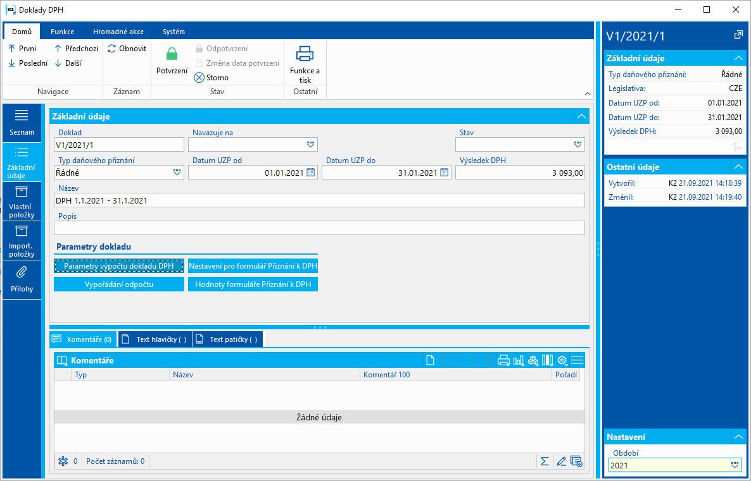
Task: Open the Navazuje na dropdown
Action: click(x=310, y=144)
